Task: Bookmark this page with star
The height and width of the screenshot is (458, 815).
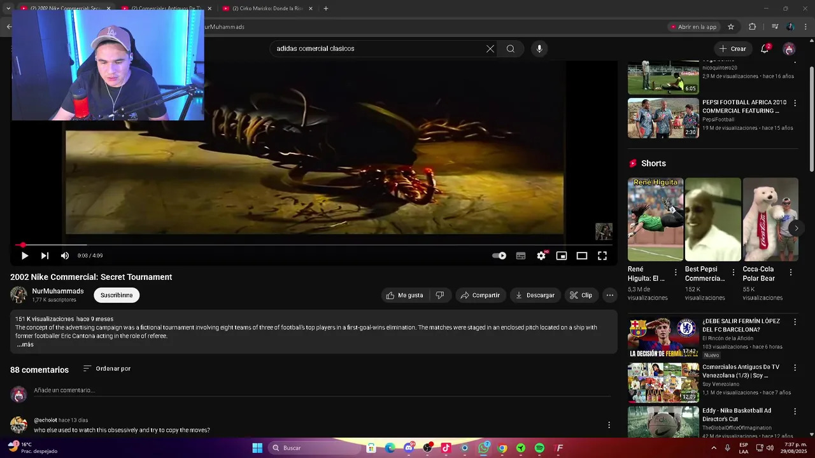Action: pos(731,27)
